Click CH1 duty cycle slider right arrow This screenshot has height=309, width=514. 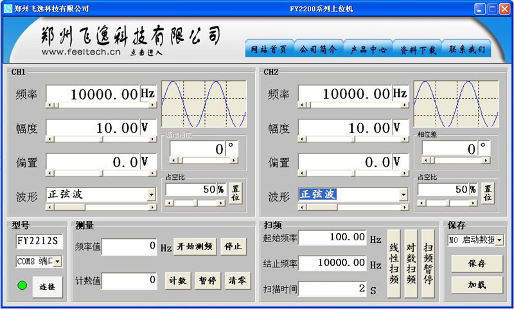coord(221,203)
